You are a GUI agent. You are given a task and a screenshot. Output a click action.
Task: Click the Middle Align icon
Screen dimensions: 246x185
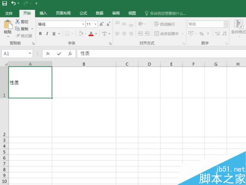[124, 24]
